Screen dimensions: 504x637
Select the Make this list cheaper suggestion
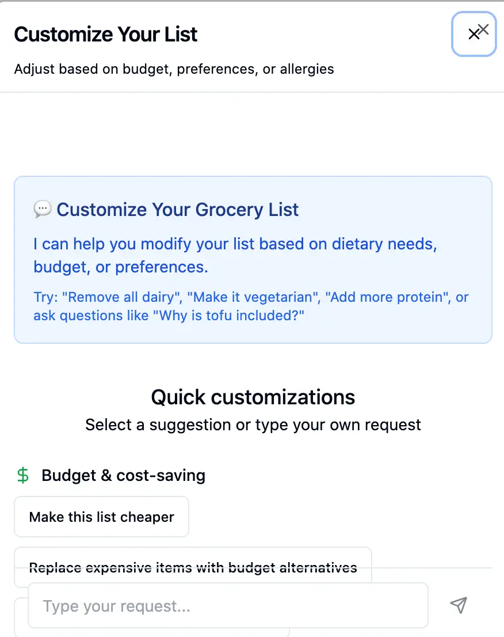coord(101,517)
